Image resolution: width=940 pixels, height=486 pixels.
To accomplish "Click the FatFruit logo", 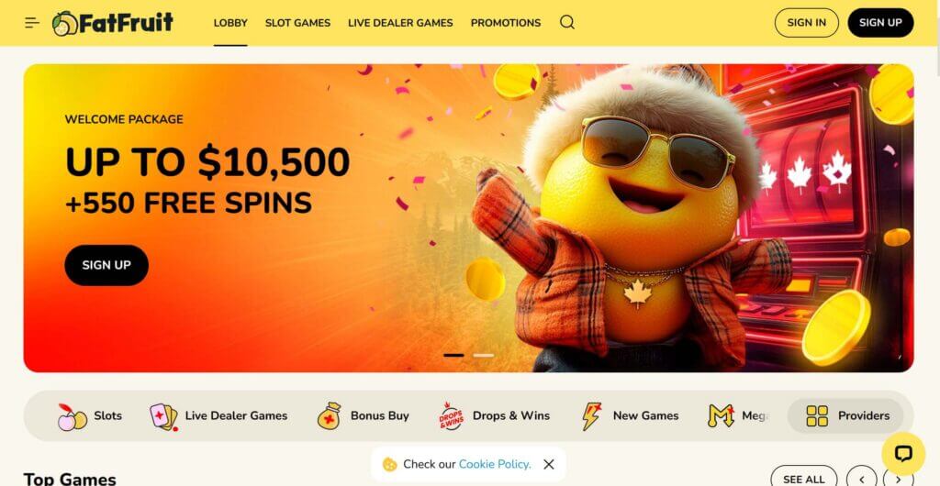I will click(x=113, y=23).
